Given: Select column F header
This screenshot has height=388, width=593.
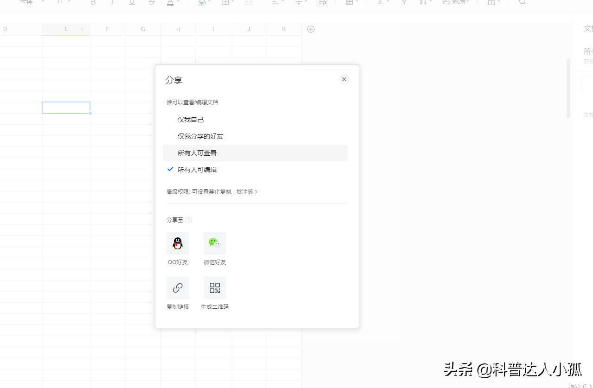Looking at the screenshot, I should pyautogui.click(x=107, y=29).
